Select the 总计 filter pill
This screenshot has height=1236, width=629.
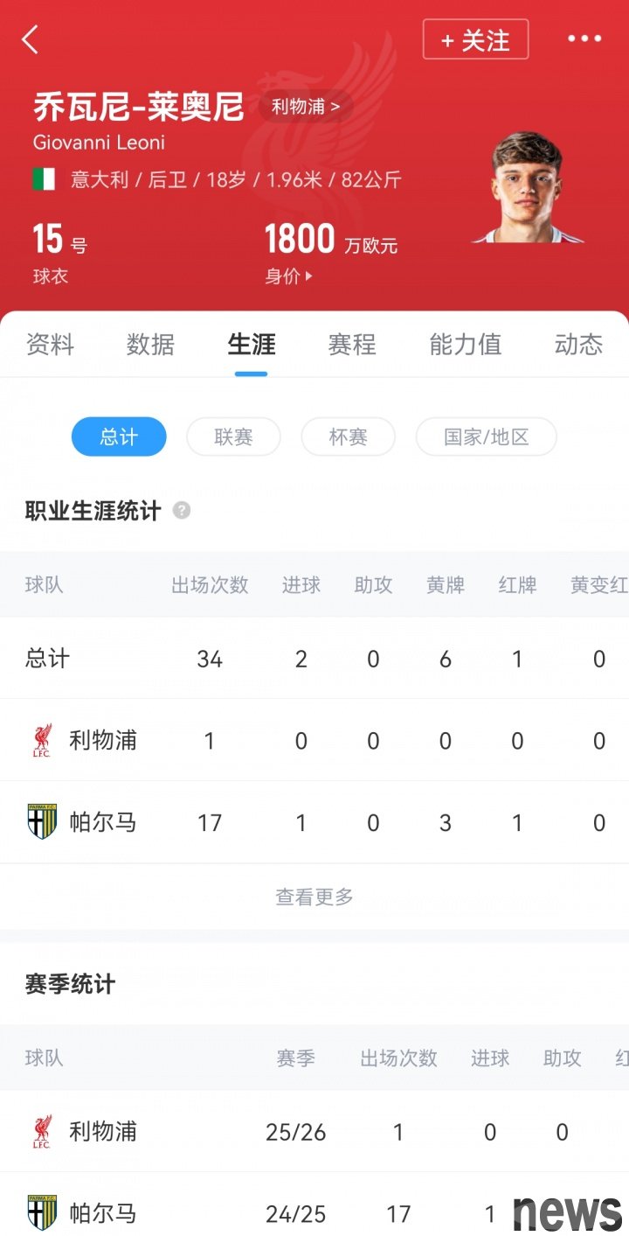pos(119,436)
